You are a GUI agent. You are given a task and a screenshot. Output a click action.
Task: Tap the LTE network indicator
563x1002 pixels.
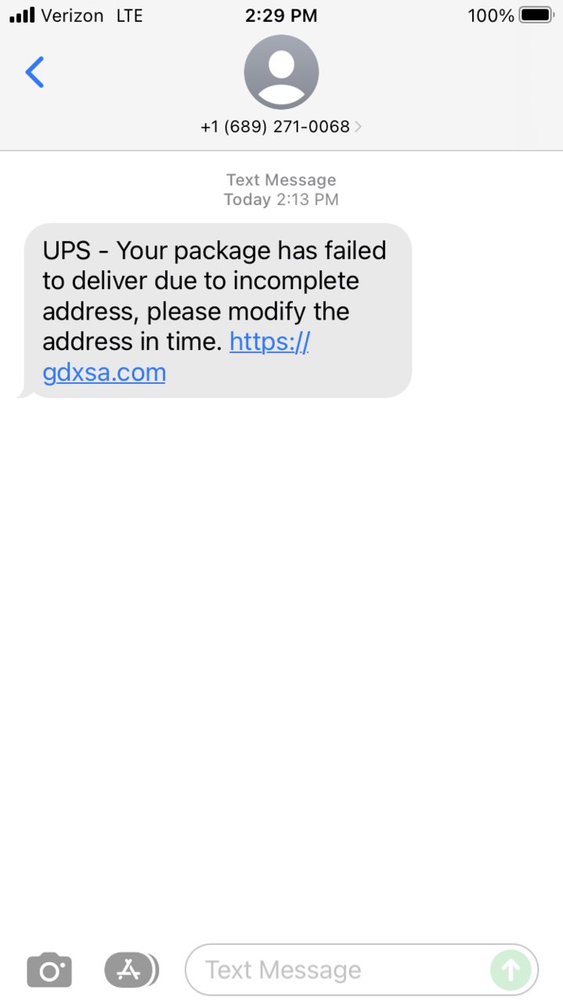129,15
